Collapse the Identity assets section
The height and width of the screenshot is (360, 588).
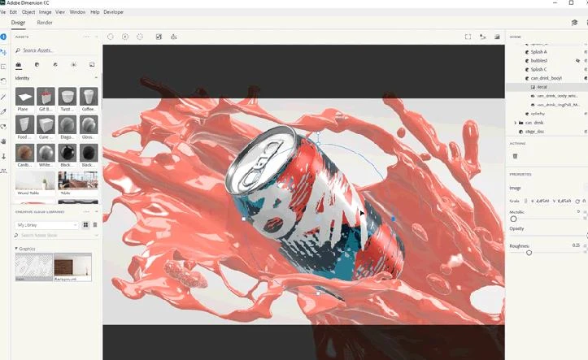pos(96,78)
